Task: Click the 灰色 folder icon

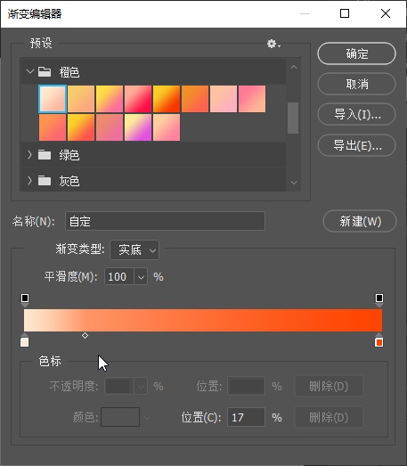Action: click(x=45, y=180)
